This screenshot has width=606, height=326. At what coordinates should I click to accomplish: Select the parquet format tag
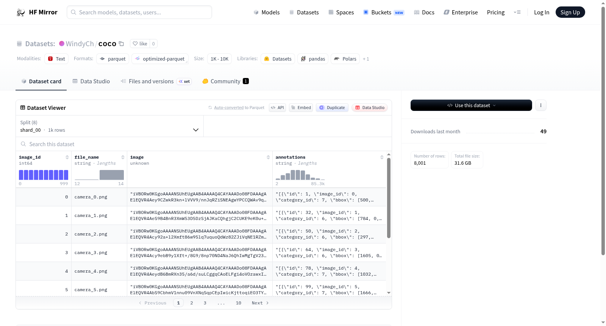pos(113,59)
